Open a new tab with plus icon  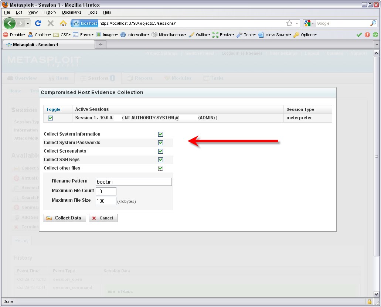101,44
